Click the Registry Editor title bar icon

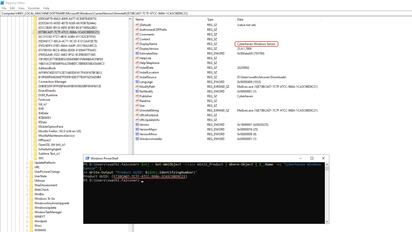[x=3, y=3]
